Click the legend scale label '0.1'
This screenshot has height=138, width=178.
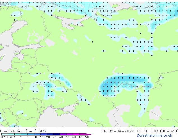[x=3, y=137]
